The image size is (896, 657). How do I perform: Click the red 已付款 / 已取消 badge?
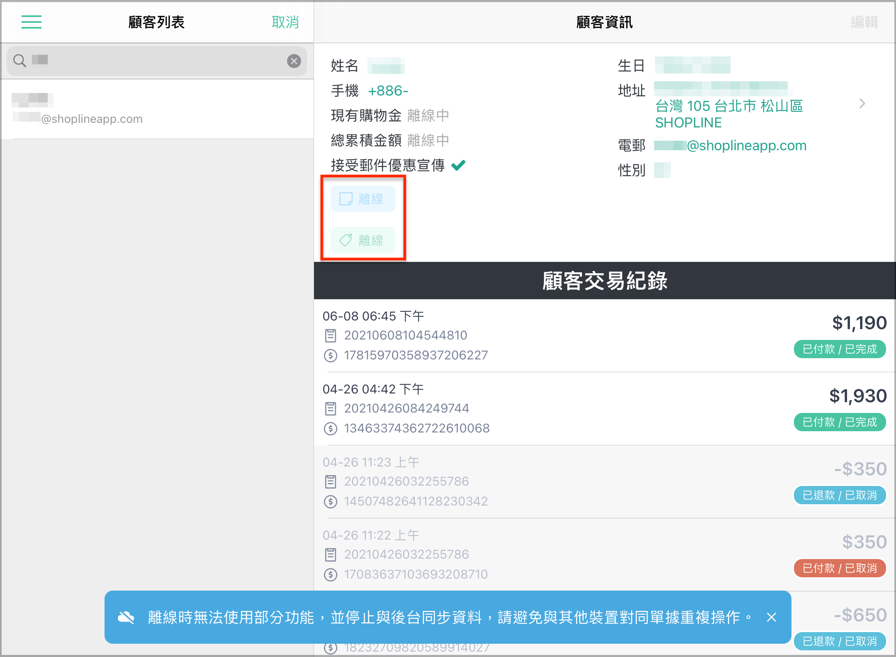[x=840, y=568]
